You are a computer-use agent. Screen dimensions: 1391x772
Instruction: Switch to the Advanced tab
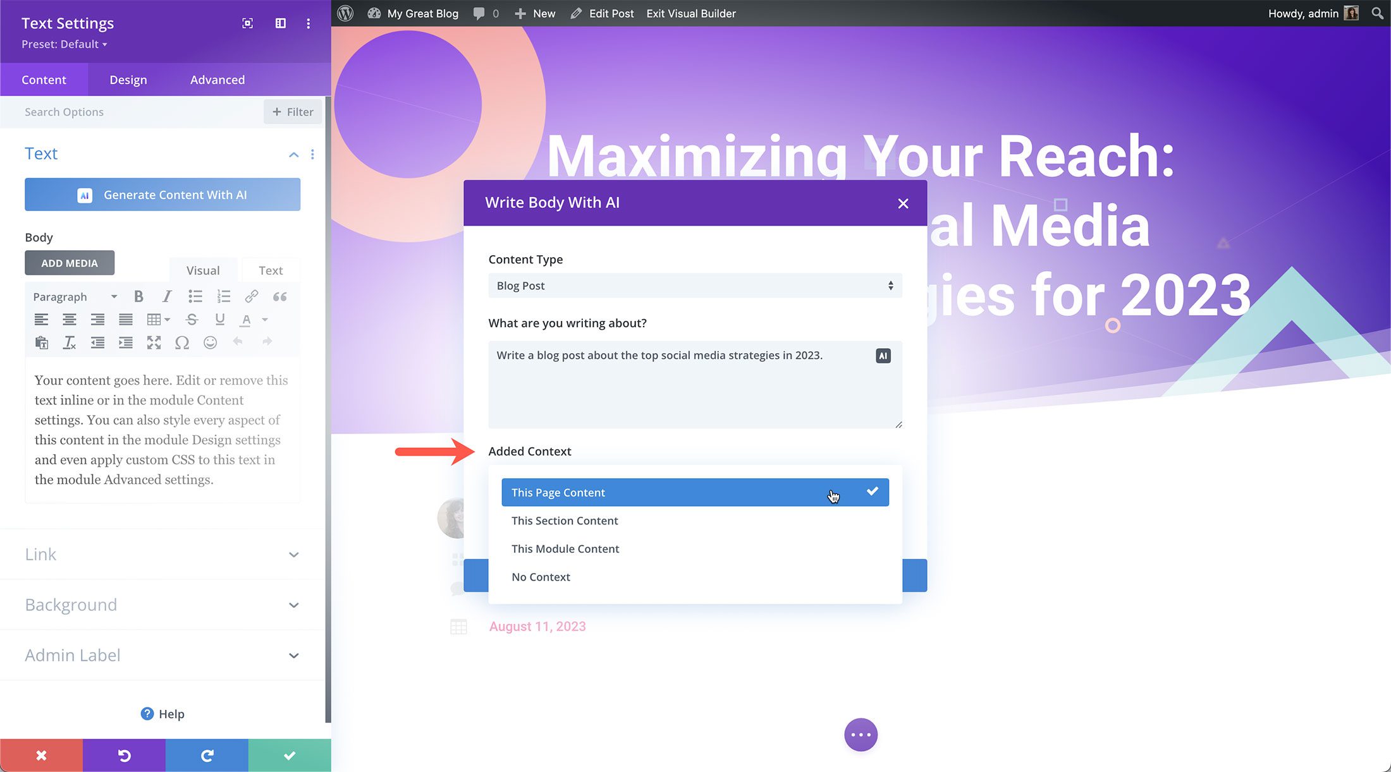(217, 79)
